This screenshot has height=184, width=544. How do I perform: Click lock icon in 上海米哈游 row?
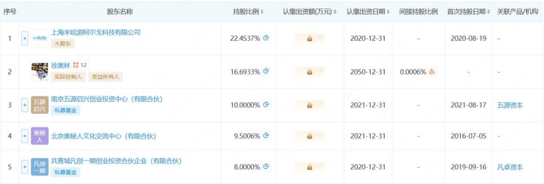click(309, 39)
